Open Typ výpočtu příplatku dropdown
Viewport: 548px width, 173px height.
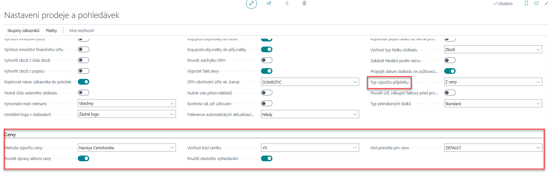coord(538,82)
